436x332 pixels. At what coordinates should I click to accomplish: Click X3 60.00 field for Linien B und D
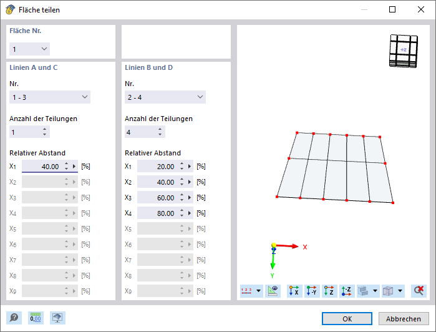[x=158, y=198]
